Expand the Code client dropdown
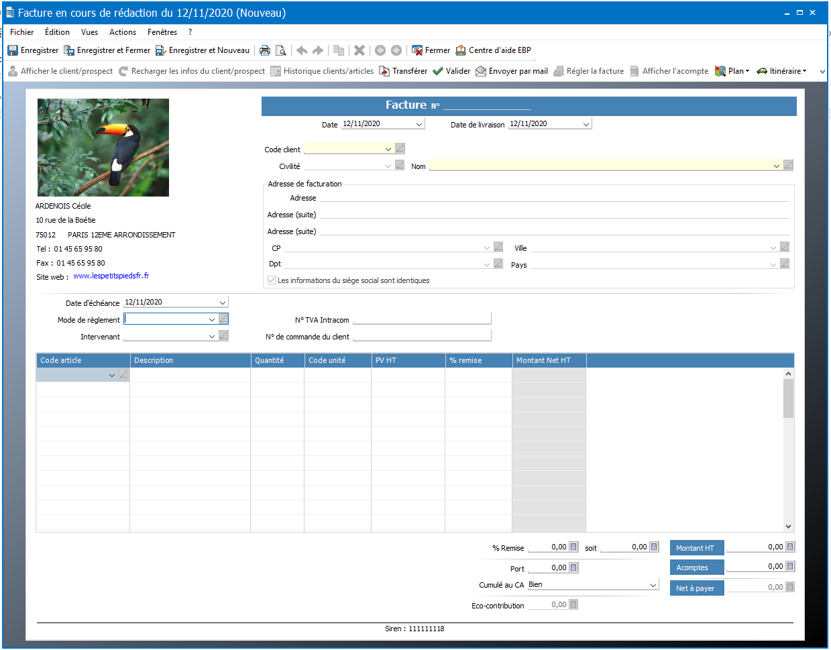This screenshot has height=650, width=831. click(x=388, y=149)
